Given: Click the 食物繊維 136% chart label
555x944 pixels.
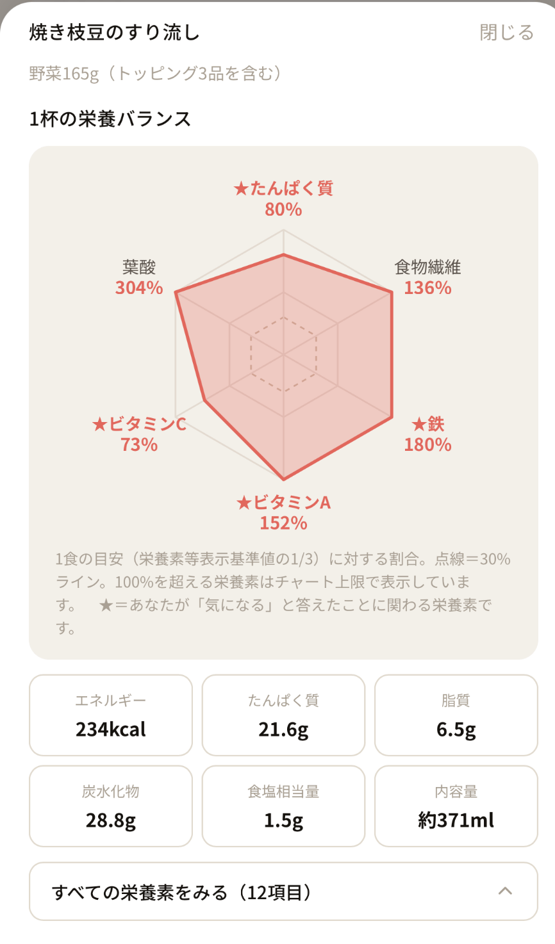Looking at the screenshot, I should point(427,277).
